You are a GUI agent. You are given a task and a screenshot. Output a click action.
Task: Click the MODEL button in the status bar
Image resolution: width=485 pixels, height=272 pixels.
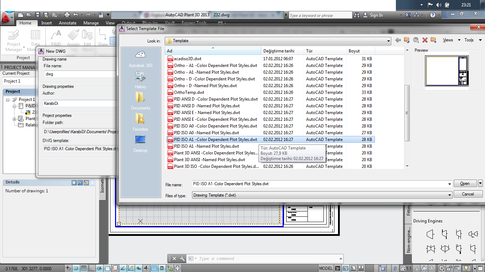326,268
